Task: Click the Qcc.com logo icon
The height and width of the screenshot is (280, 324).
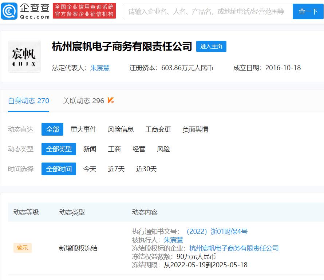Action: (9, 11)
